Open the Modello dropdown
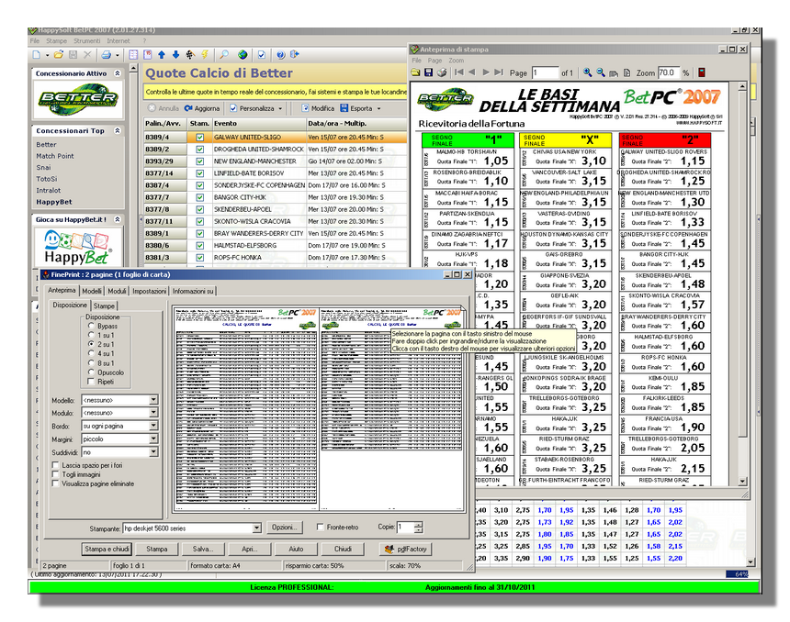The image size is (790, 622). pos(153,400)
